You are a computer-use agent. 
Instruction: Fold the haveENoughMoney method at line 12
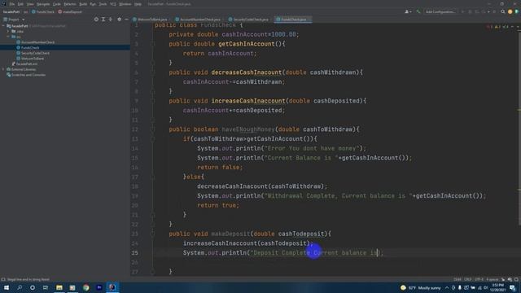point(152,129)
